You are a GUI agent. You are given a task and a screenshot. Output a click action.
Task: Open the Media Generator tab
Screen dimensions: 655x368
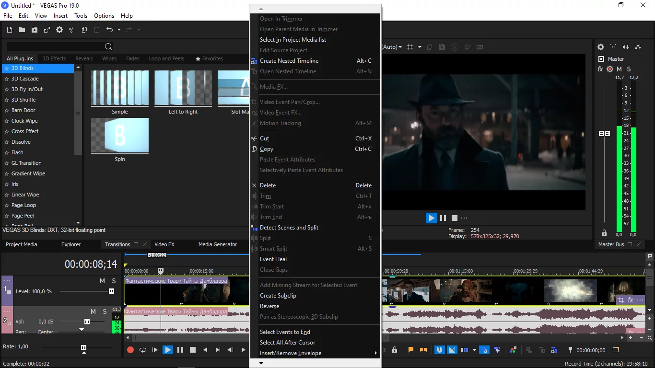pyautogui.click(x=218, y=244)
